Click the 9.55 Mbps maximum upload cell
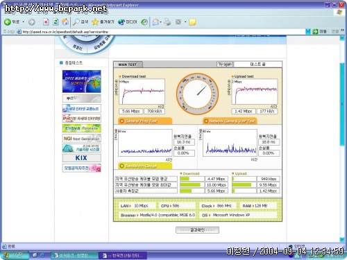347x260 pixels. point(268,185)
